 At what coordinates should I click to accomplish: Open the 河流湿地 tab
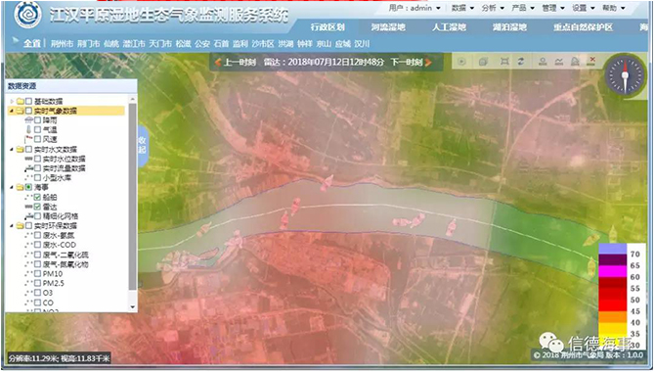point(388,27)
